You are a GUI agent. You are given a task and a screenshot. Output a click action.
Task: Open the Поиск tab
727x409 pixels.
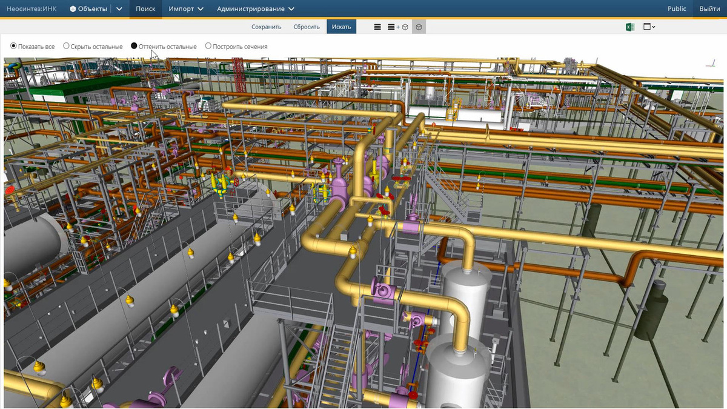point(145,8)
